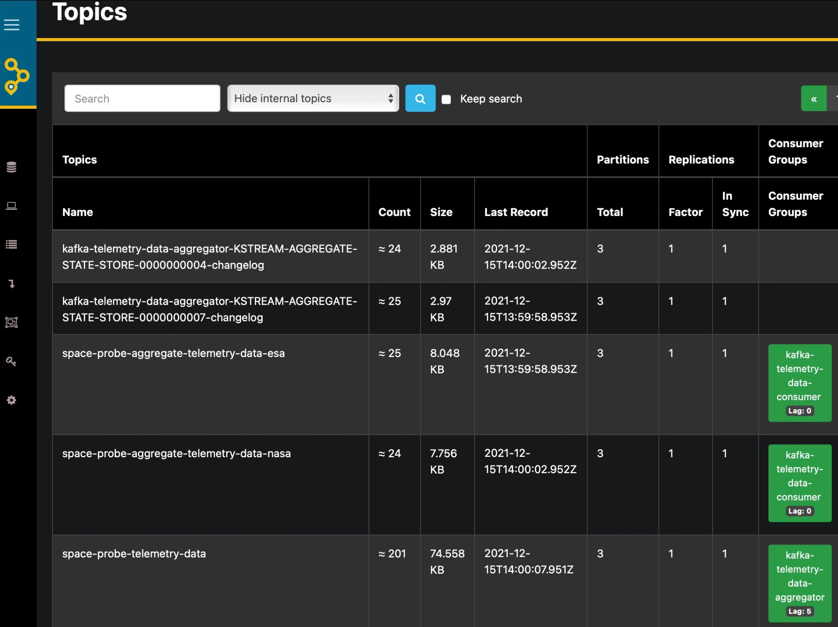Enable the Keep search checkbox
The height and width of the screenshot is (627, 838).
[446, 99]
